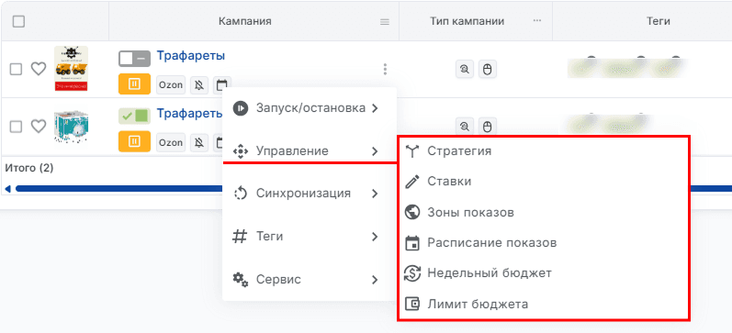732x333 pixels.
Task: Open the Тип кампании column three-dot options
Action: tap(537, 21)
